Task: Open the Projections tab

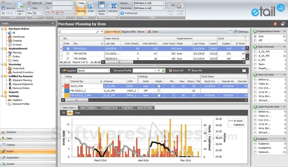Action: pyautogui.click(x=127, y=107)
